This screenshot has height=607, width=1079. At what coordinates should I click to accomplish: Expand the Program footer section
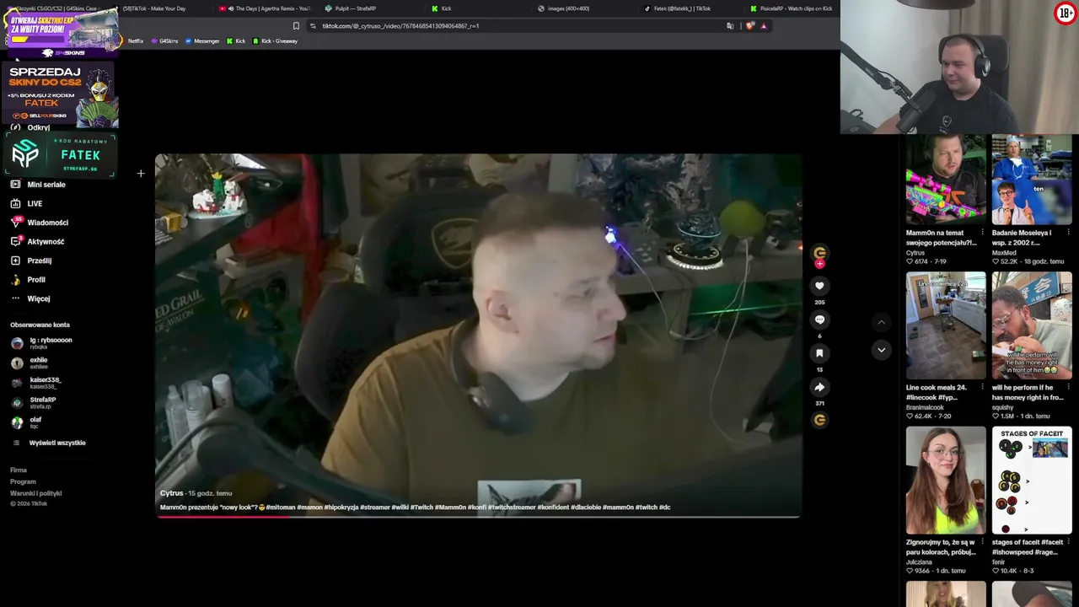(x=24, y=482)
